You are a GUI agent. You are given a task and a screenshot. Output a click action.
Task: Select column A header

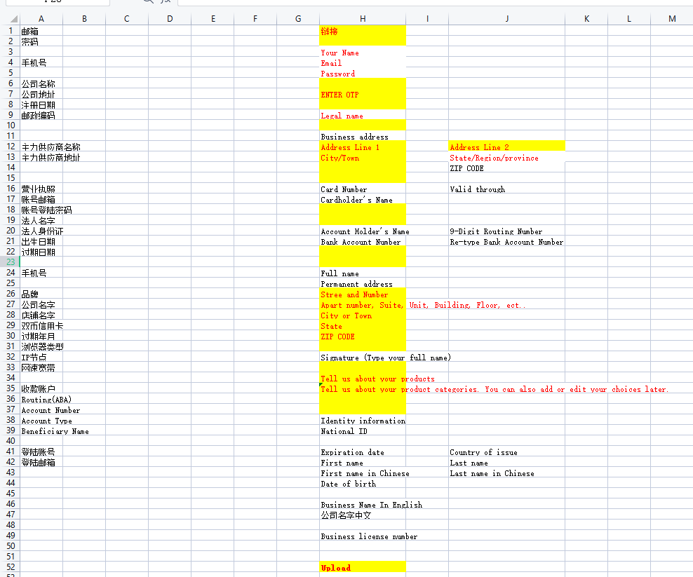coord(41,18)
